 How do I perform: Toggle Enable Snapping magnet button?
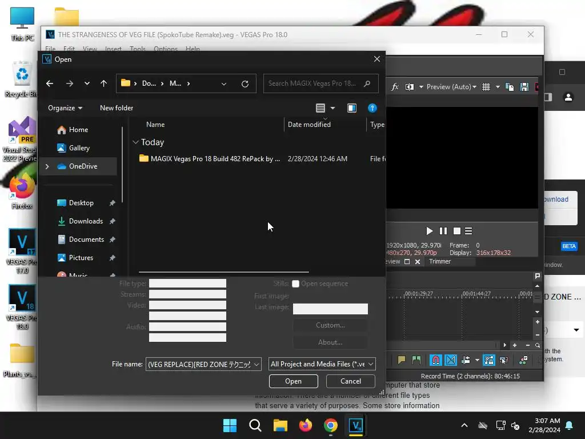click(x=435, y=360)
